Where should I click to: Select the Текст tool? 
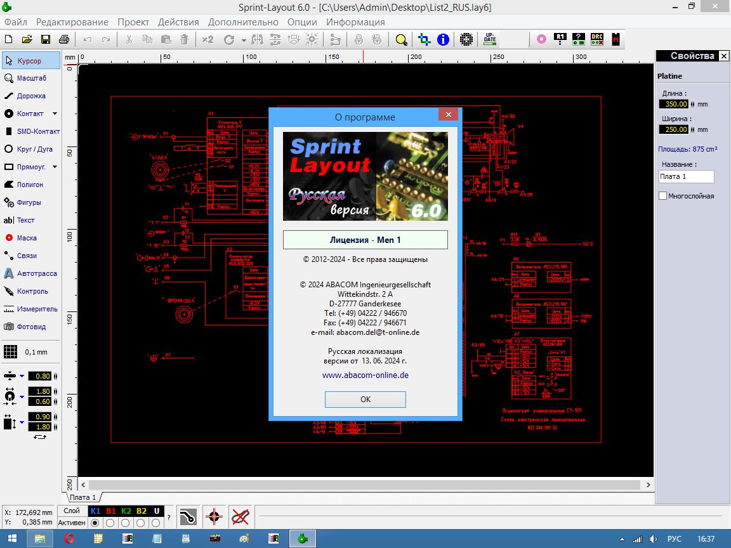pos(30,220)
